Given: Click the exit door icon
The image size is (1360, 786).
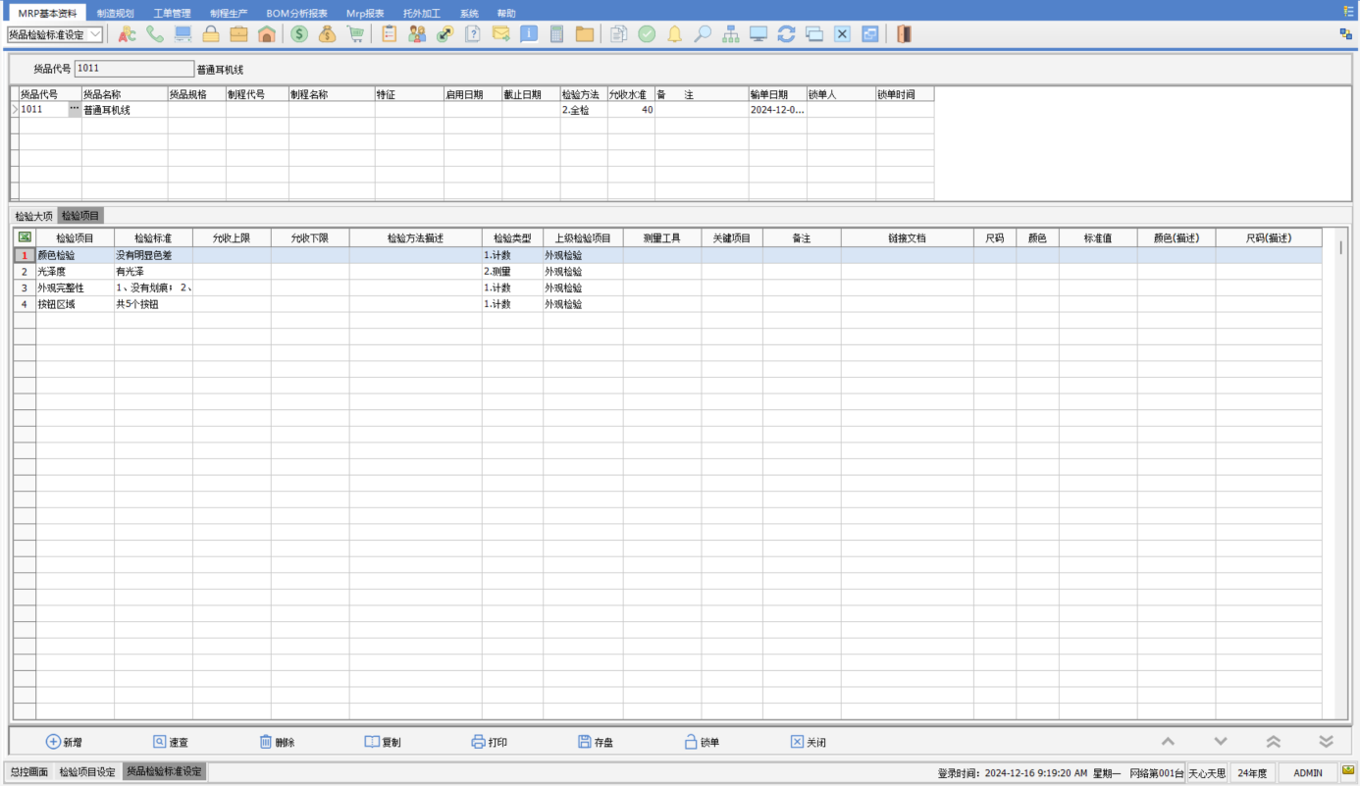Looking at the screenshot, I should point(904,34).
